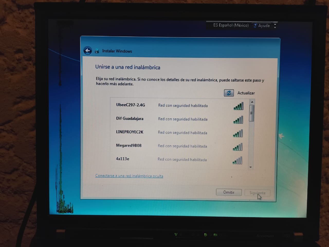Click security status text of UbeeC297-2.4G

pos(183,105)
